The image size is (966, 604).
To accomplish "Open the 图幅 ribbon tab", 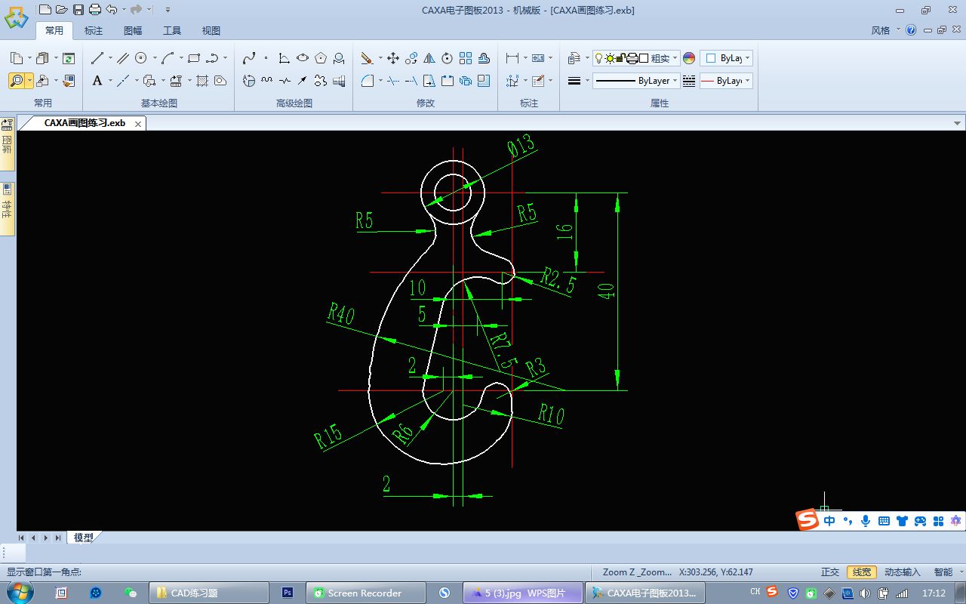I will point(133,31).
